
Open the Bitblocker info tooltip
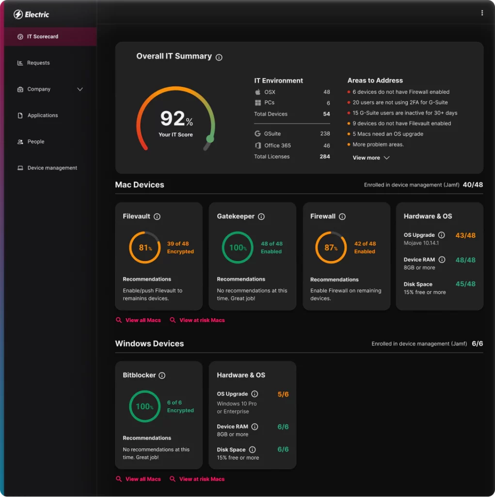163,375
